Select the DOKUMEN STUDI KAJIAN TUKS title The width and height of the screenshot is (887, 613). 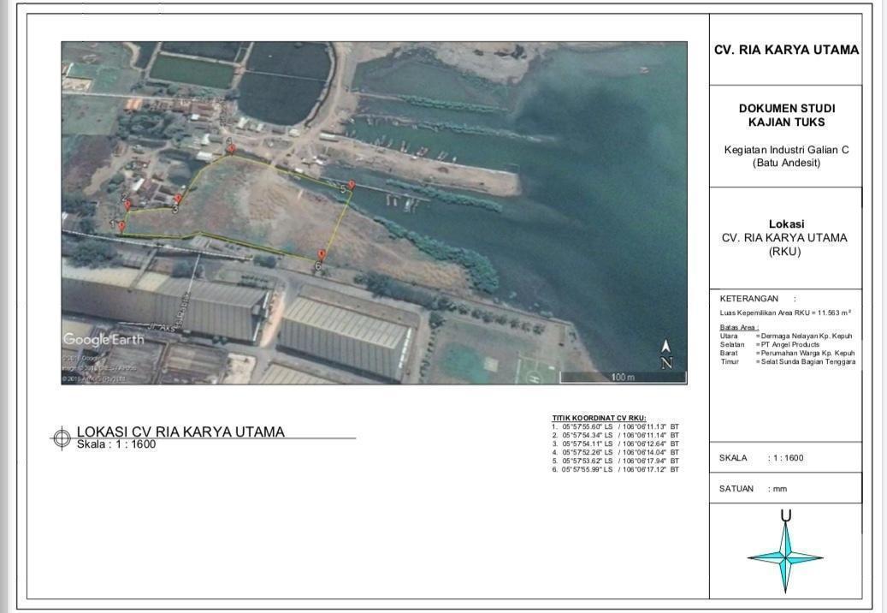pos(786,116)
